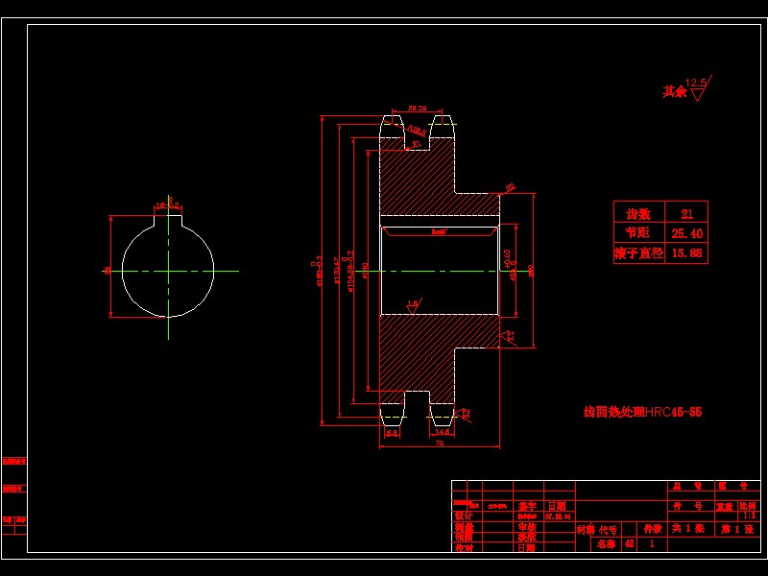Select the 8.8 tooth tip dimension
Screen dimensions: 768x576
(x=392, y=433)
